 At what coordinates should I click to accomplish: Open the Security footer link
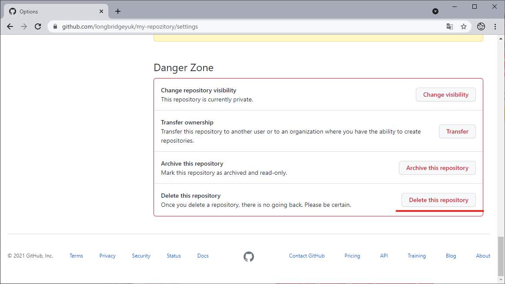click(x=141, y=256)
